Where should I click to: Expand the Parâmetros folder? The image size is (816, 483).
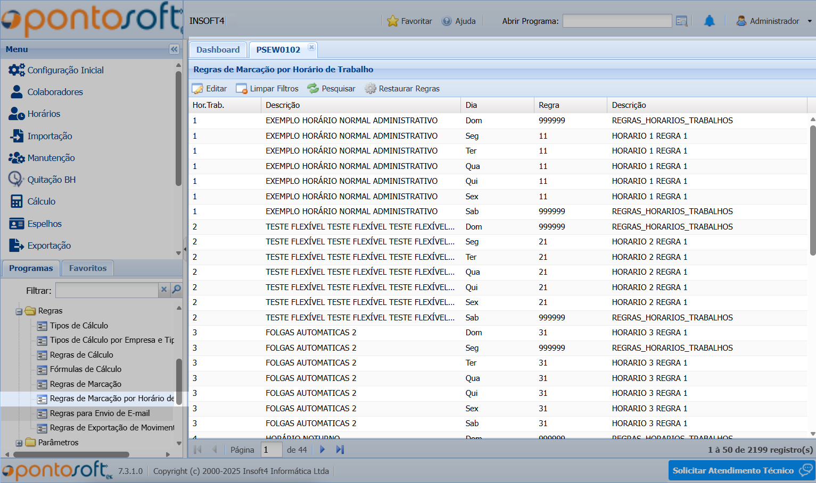click(x=19, y=443)
